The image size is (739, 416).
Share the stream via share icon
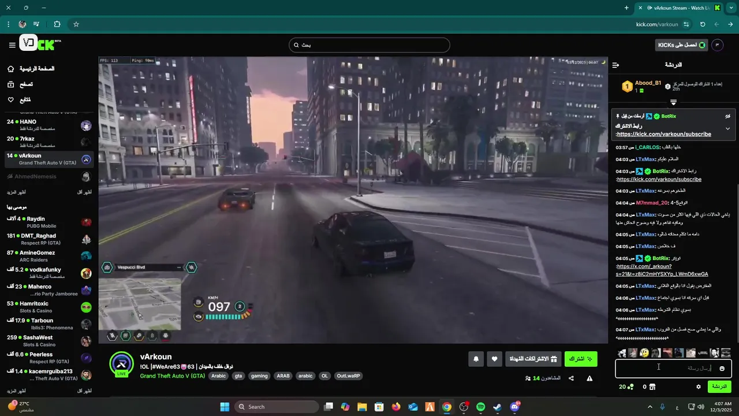pos(571,378)
